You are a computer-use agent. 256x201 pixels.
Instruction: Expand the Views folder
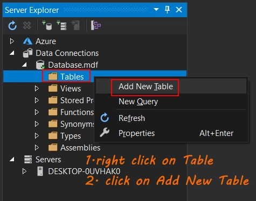click(37, 89)
